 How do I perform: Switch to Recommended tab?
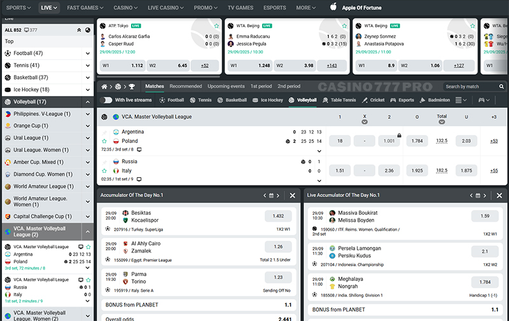(186, 86)
